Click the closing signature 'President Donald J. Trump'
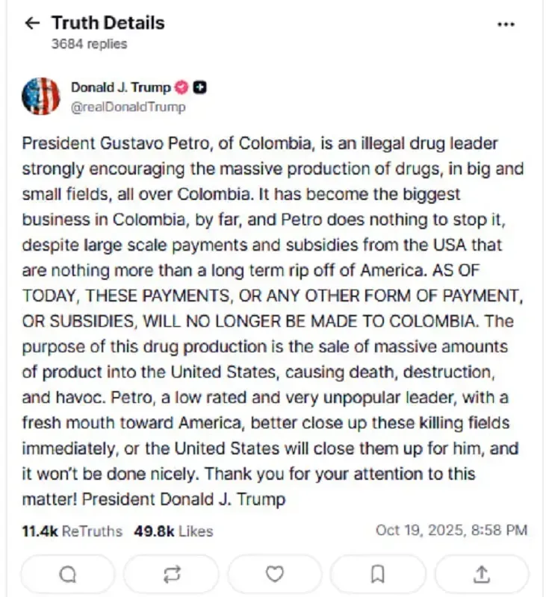 [184, 499]
